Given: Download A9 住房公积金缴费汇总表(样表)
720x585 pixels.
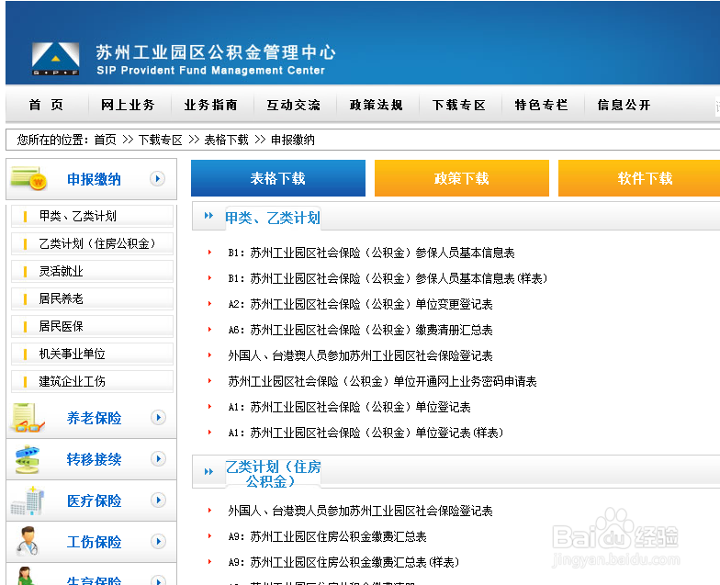Looking at the screenshot, I should click(x=343, y=562).
